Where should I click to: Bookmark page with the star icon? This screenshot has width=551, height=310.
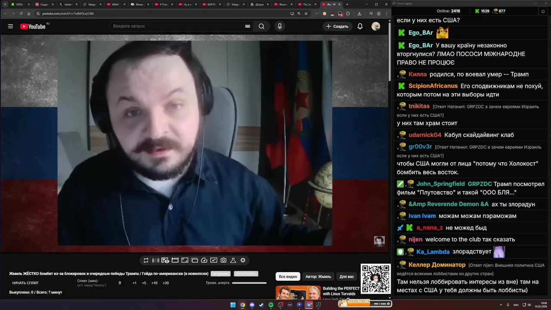point(306,13)
